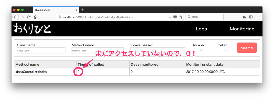Reload the page with refresh icon
This screenshot has height=99, width=274.
pyautogui.click(x=29, y=17)
